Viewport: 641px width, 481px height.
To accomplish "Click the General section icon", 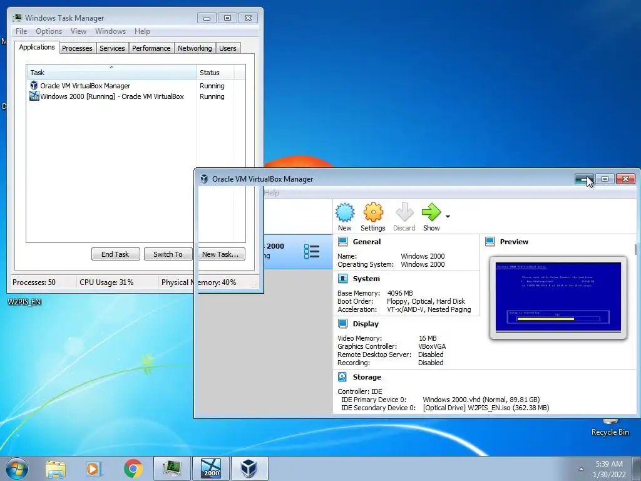I will click(342, 242).
